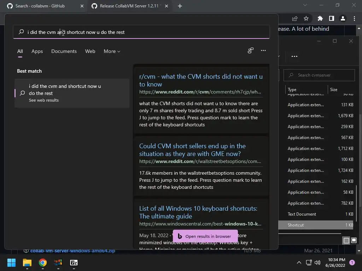Open a new Chrome tab
Viewport: 362px width, 271px height.
180,6
